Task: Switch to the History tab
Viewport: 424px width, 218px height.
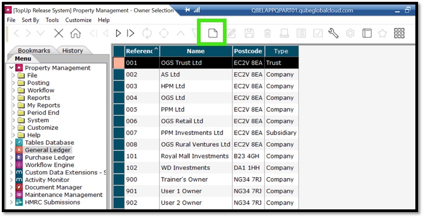Action: [x=72, y=51]
